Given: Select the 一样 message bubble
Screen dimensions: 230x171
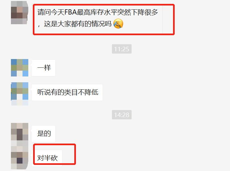Looking at the screenshot, I should 43,68.
